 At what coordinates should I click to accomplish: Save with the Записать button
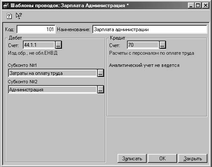pos(132,159)
